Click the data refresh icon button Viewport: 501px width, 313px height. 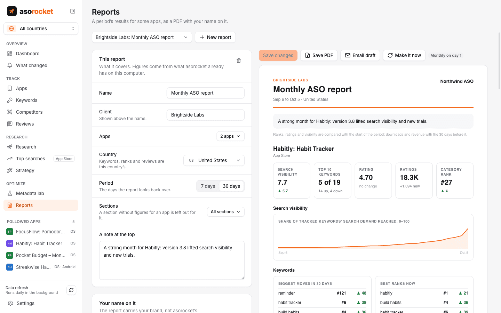tap(71, 290)
